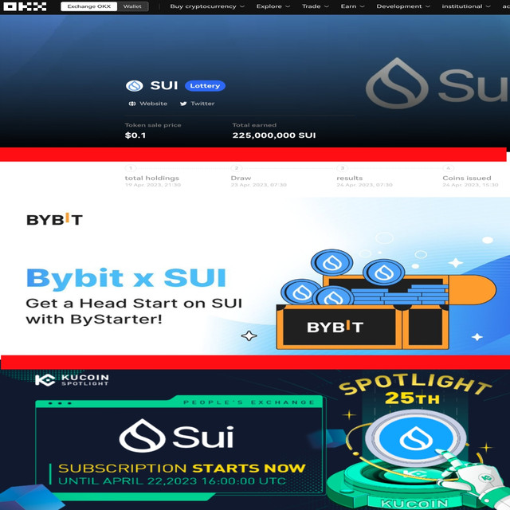Click the KuCoin Spotlight logo
510x510 pixels.
(72, 379)
